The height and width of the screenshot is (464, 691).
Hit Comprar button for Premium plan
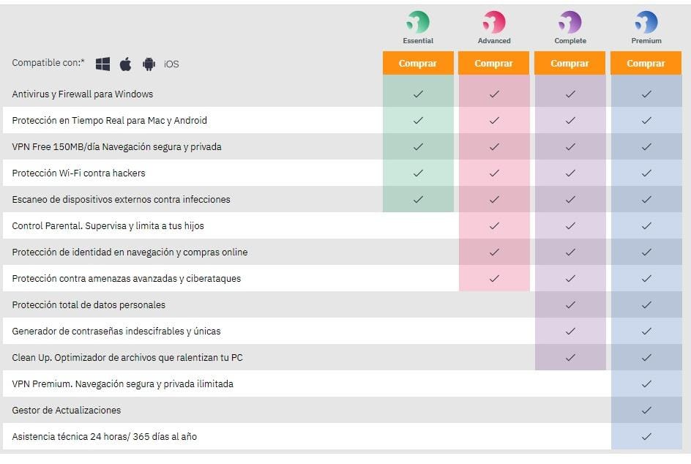(x=646, y=64)
